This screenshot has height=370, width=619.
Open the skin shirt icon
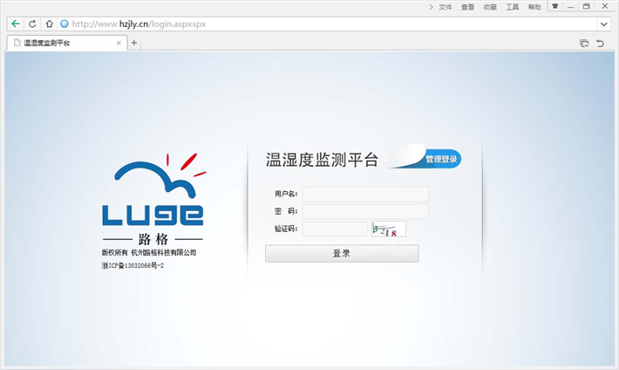point(555,6)
